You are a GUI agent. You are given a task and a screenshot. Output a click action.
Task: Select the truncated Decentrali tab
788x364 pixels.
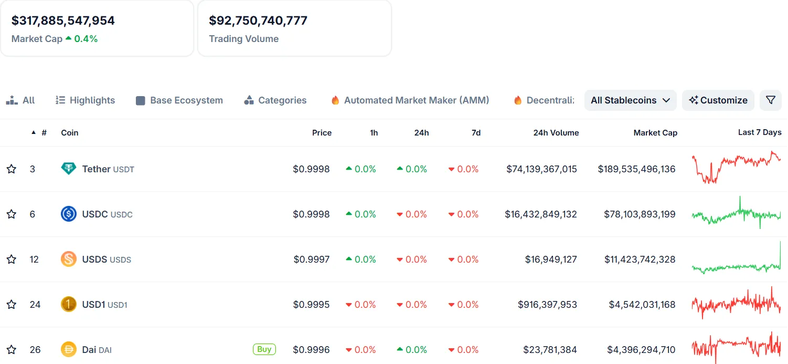click(544, 100)
